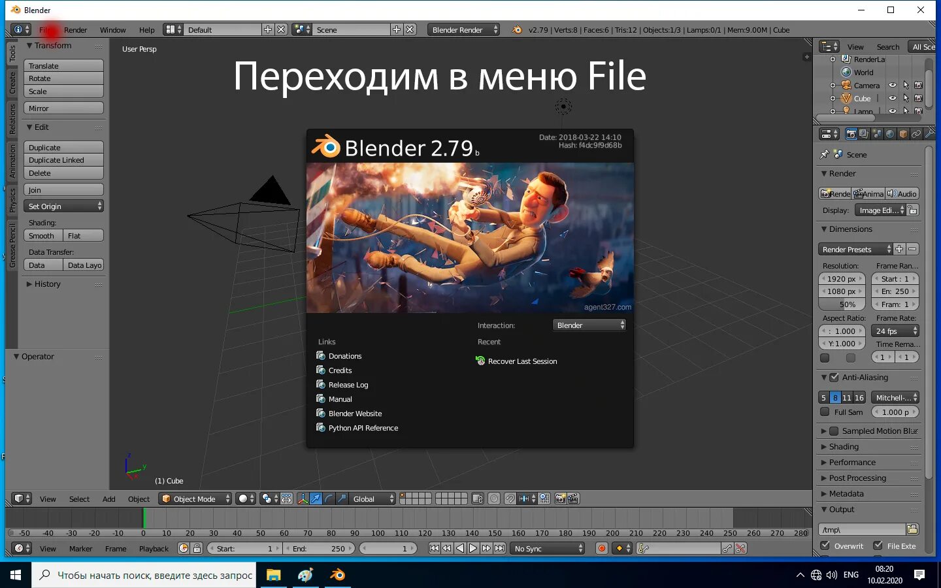Viewport: 941px width, 588px height.
Task: Expand the Camera item in outliner
Action: (x=833, y=86)
